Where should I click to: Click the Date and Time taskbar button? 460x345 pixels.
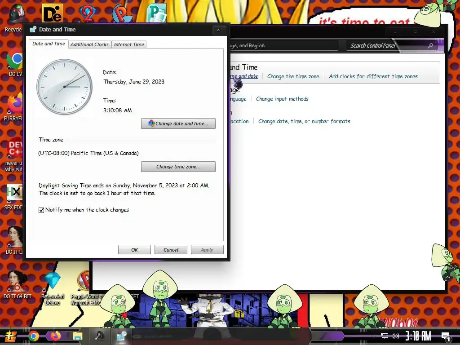point(121,336)
